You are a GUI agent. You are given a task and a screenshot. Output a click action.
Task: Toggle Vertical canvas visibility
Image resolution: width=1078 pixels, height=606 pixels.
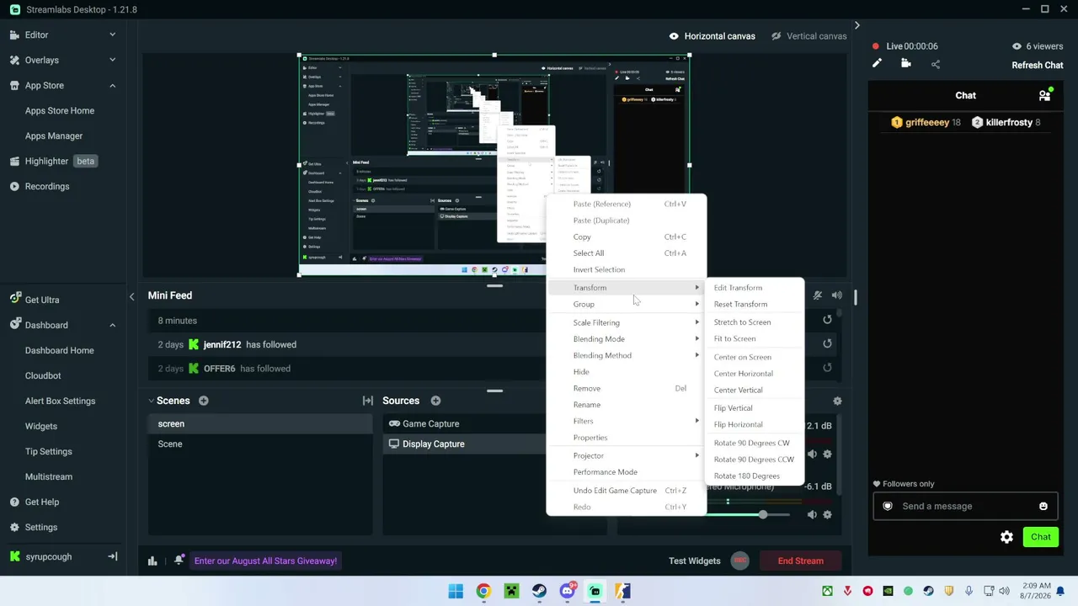776,36
